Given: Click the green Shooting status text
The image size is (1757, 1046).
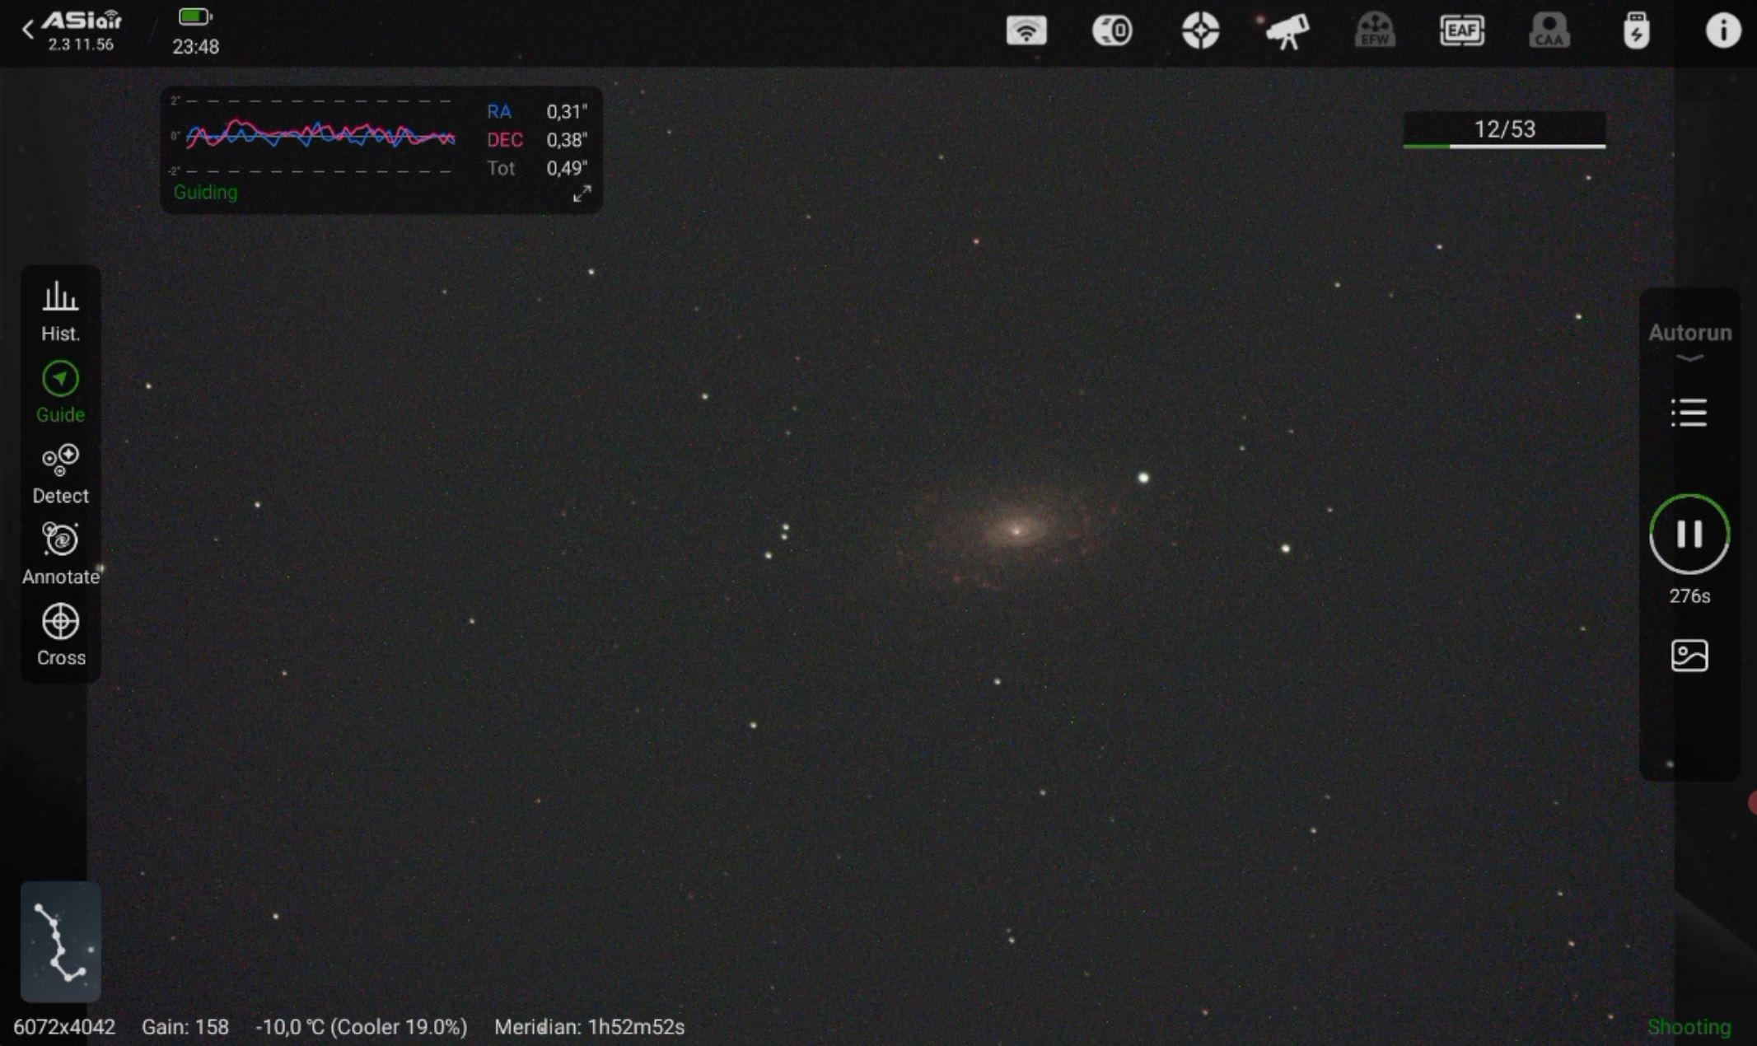Looking at the screenshot, I should coord(1689,1027).
